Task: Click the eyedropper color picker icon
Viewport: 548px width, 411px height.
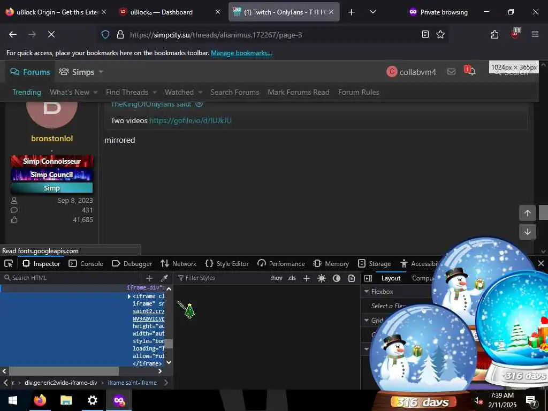Action: click(164, 278)
